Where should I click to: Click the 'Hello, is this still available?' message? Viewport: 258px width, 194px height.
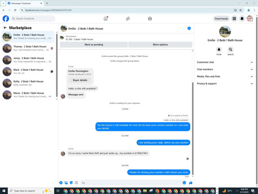(83, 88)
